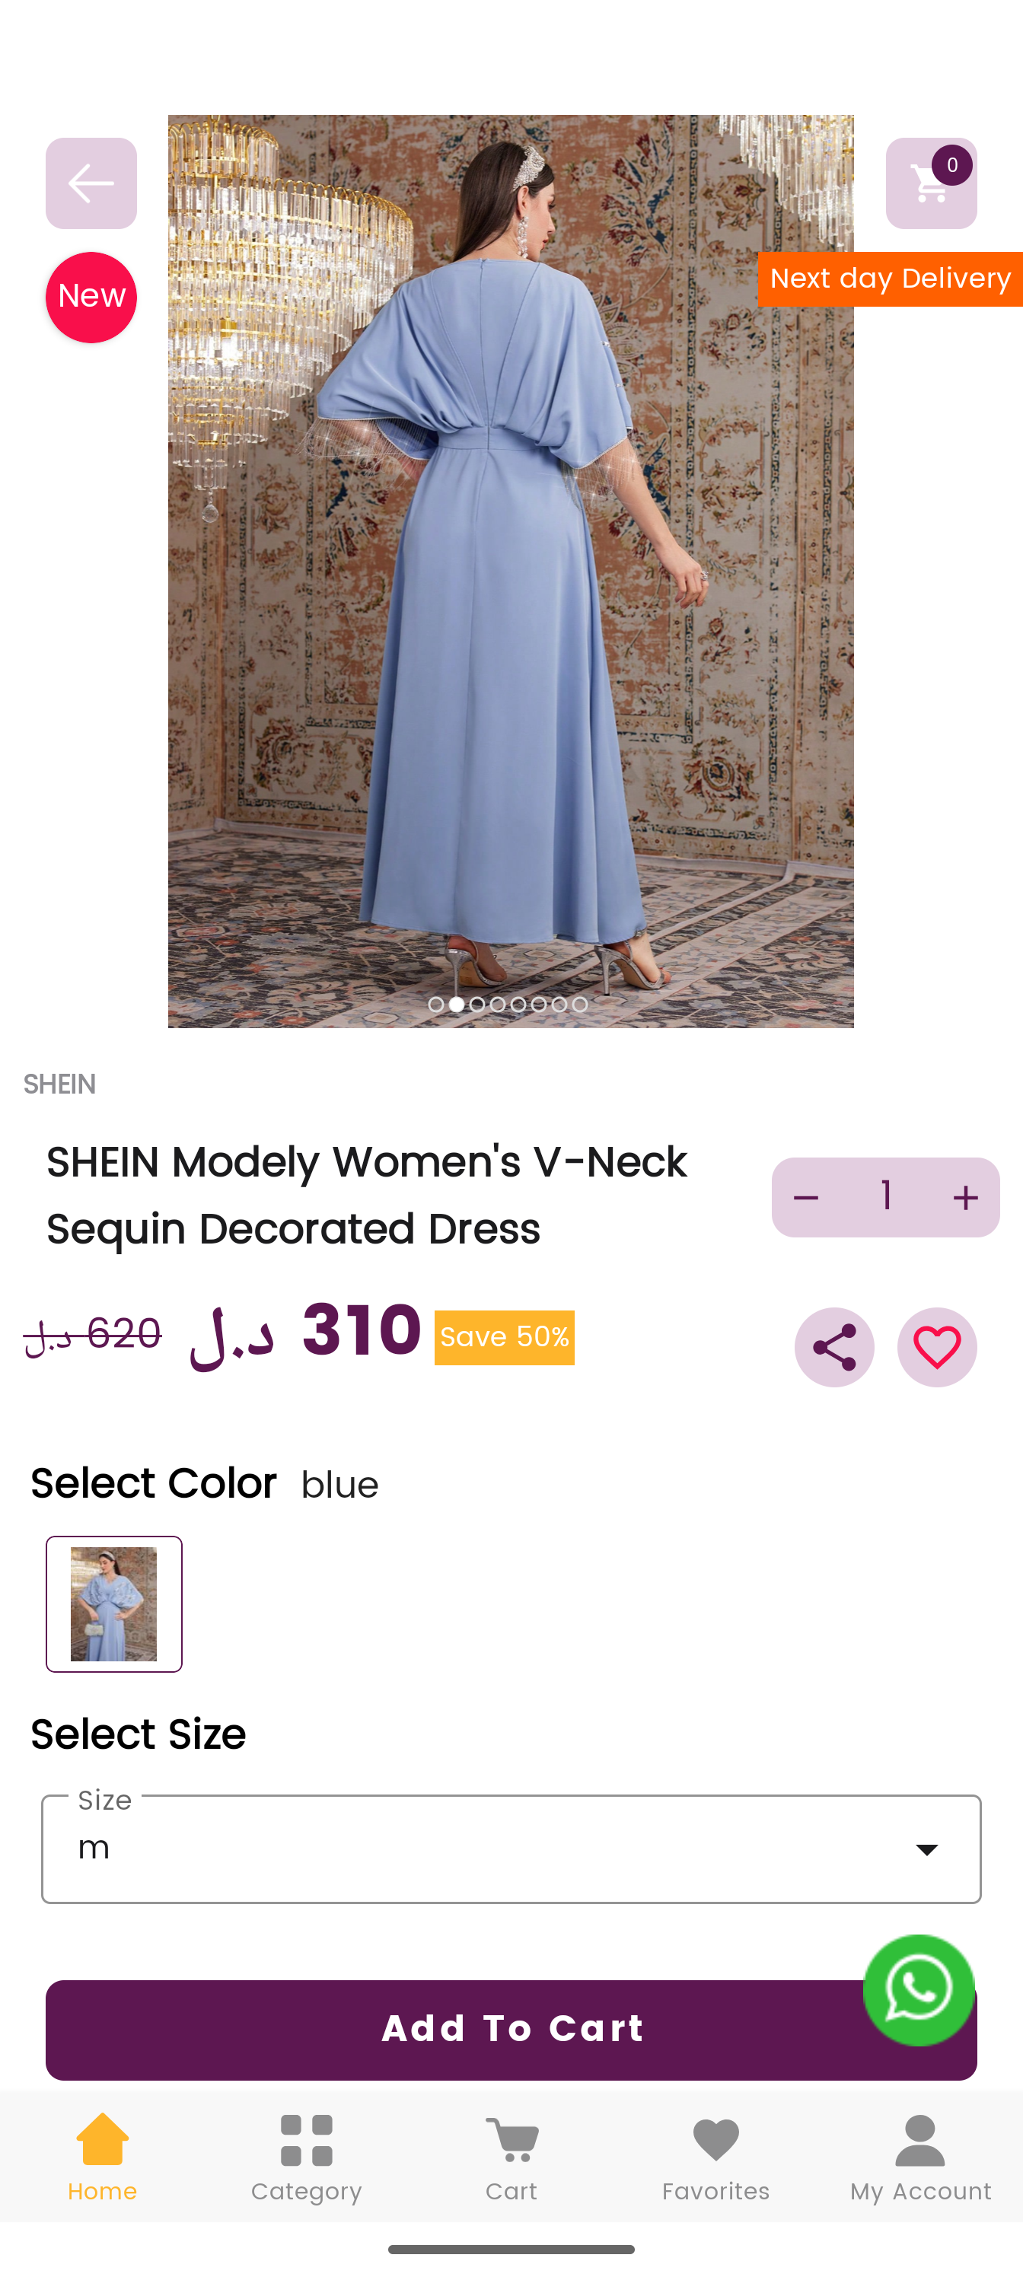Go to the Home tab
This screenshot has height=2277, width=1023.
coord(103,2157)
